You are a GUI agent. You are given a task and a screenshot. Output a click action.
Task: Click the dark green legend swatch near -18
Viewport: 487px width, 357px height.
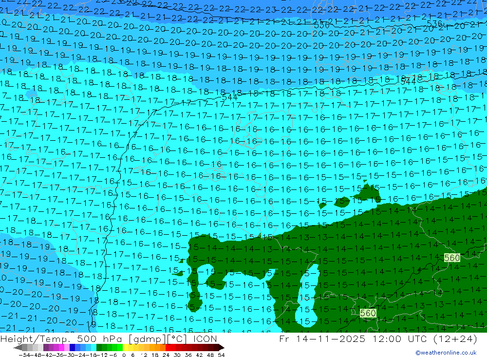pos(99,347)
